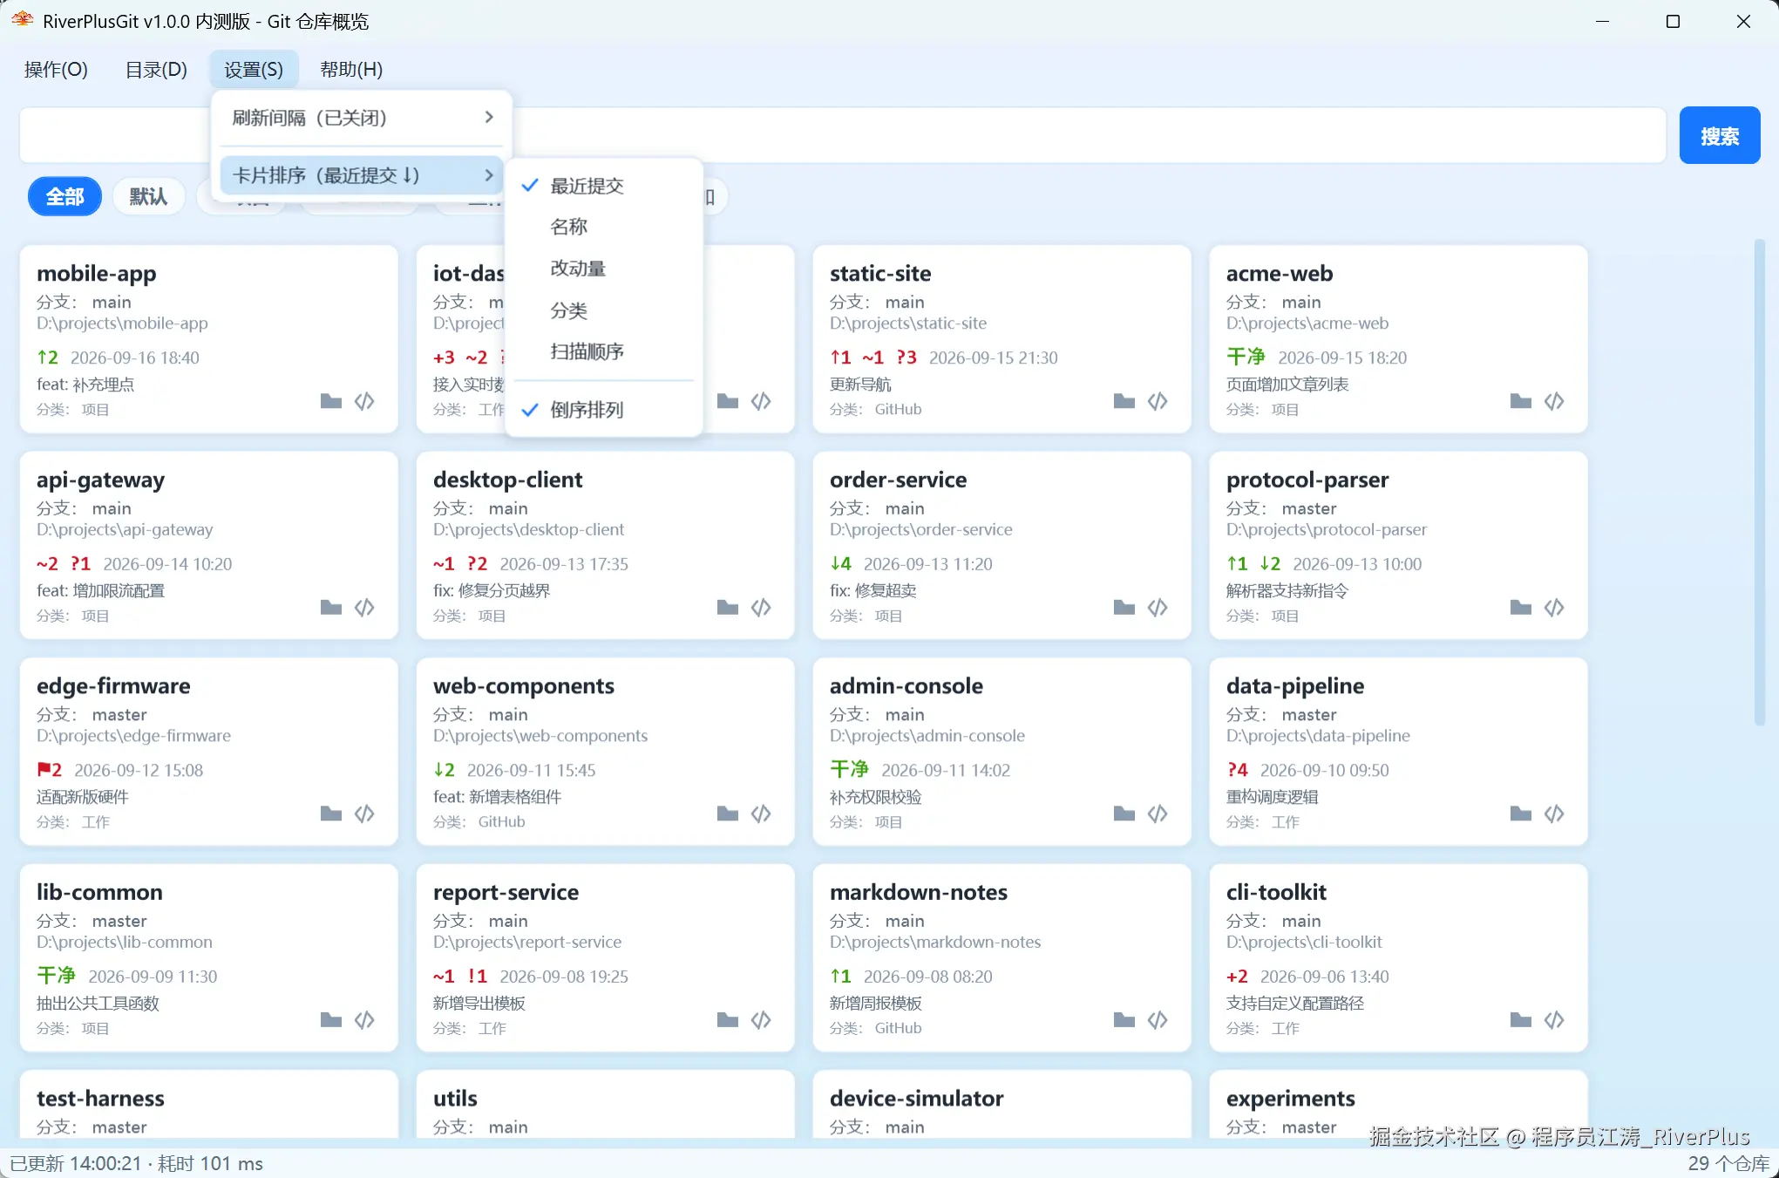Click code icon on report-service card

click(x=761, y=1020)
